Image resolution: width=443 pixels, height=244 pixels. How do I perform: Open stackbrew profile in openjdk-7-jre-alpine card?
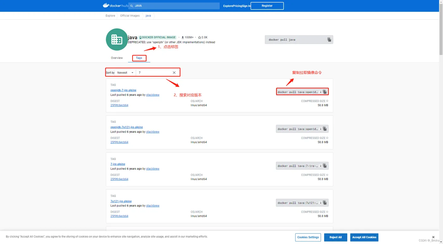coord(153,95)
